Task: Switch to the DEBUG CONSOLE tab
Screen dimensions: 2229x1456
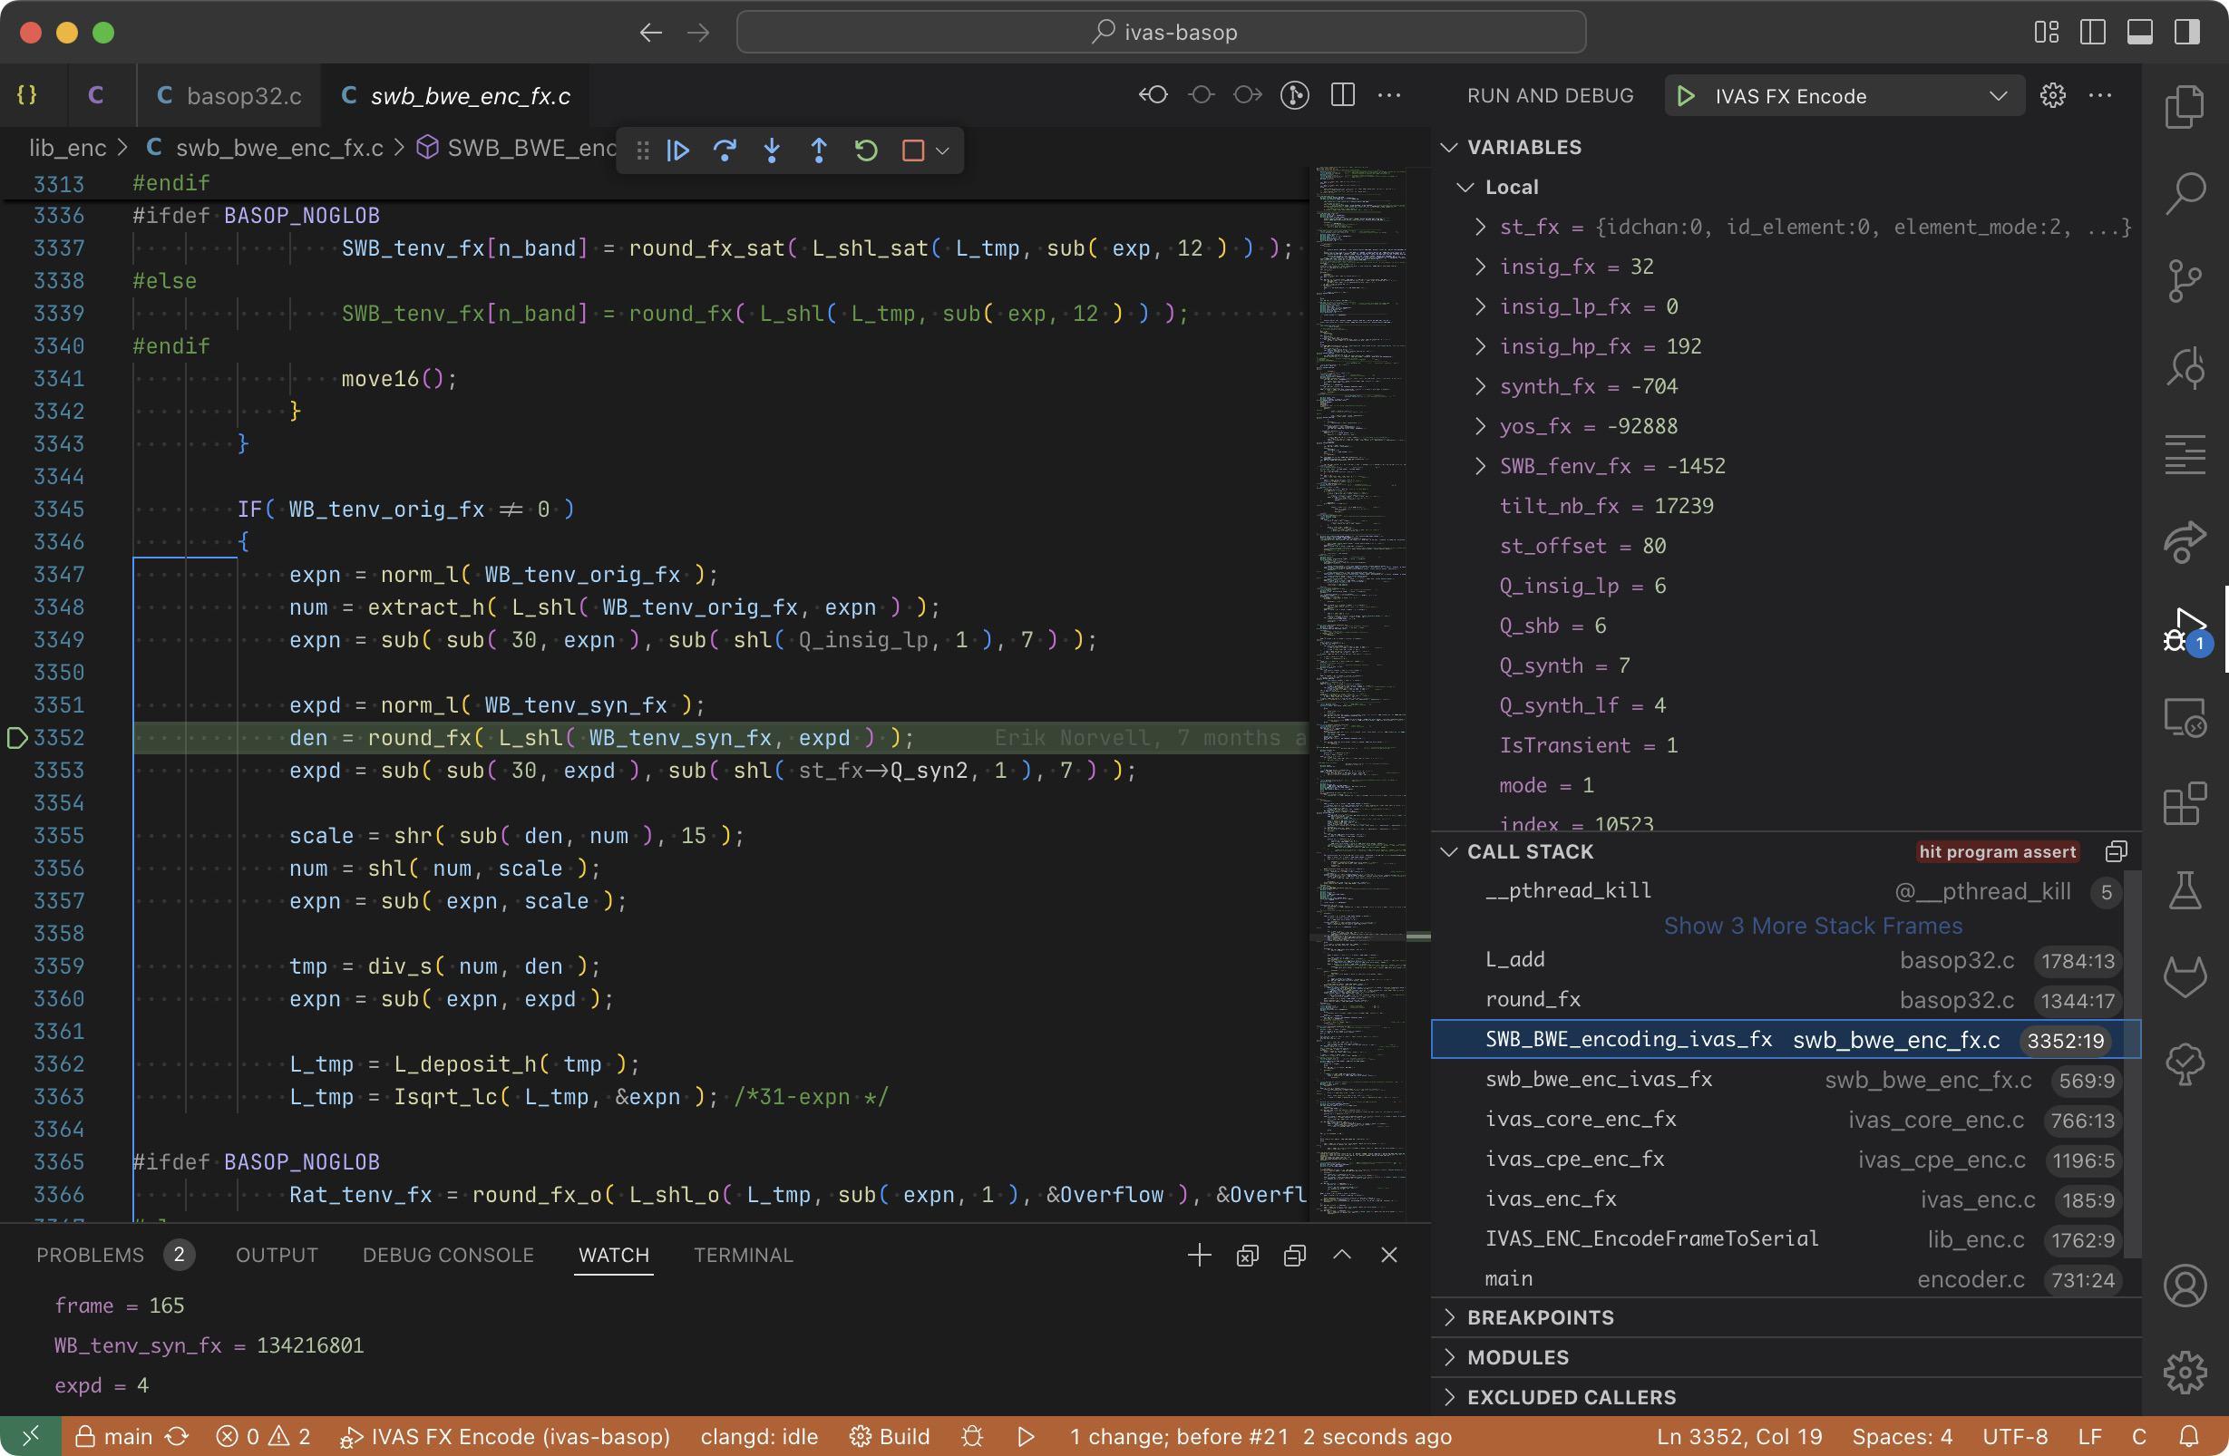Action: (448, 1255)
